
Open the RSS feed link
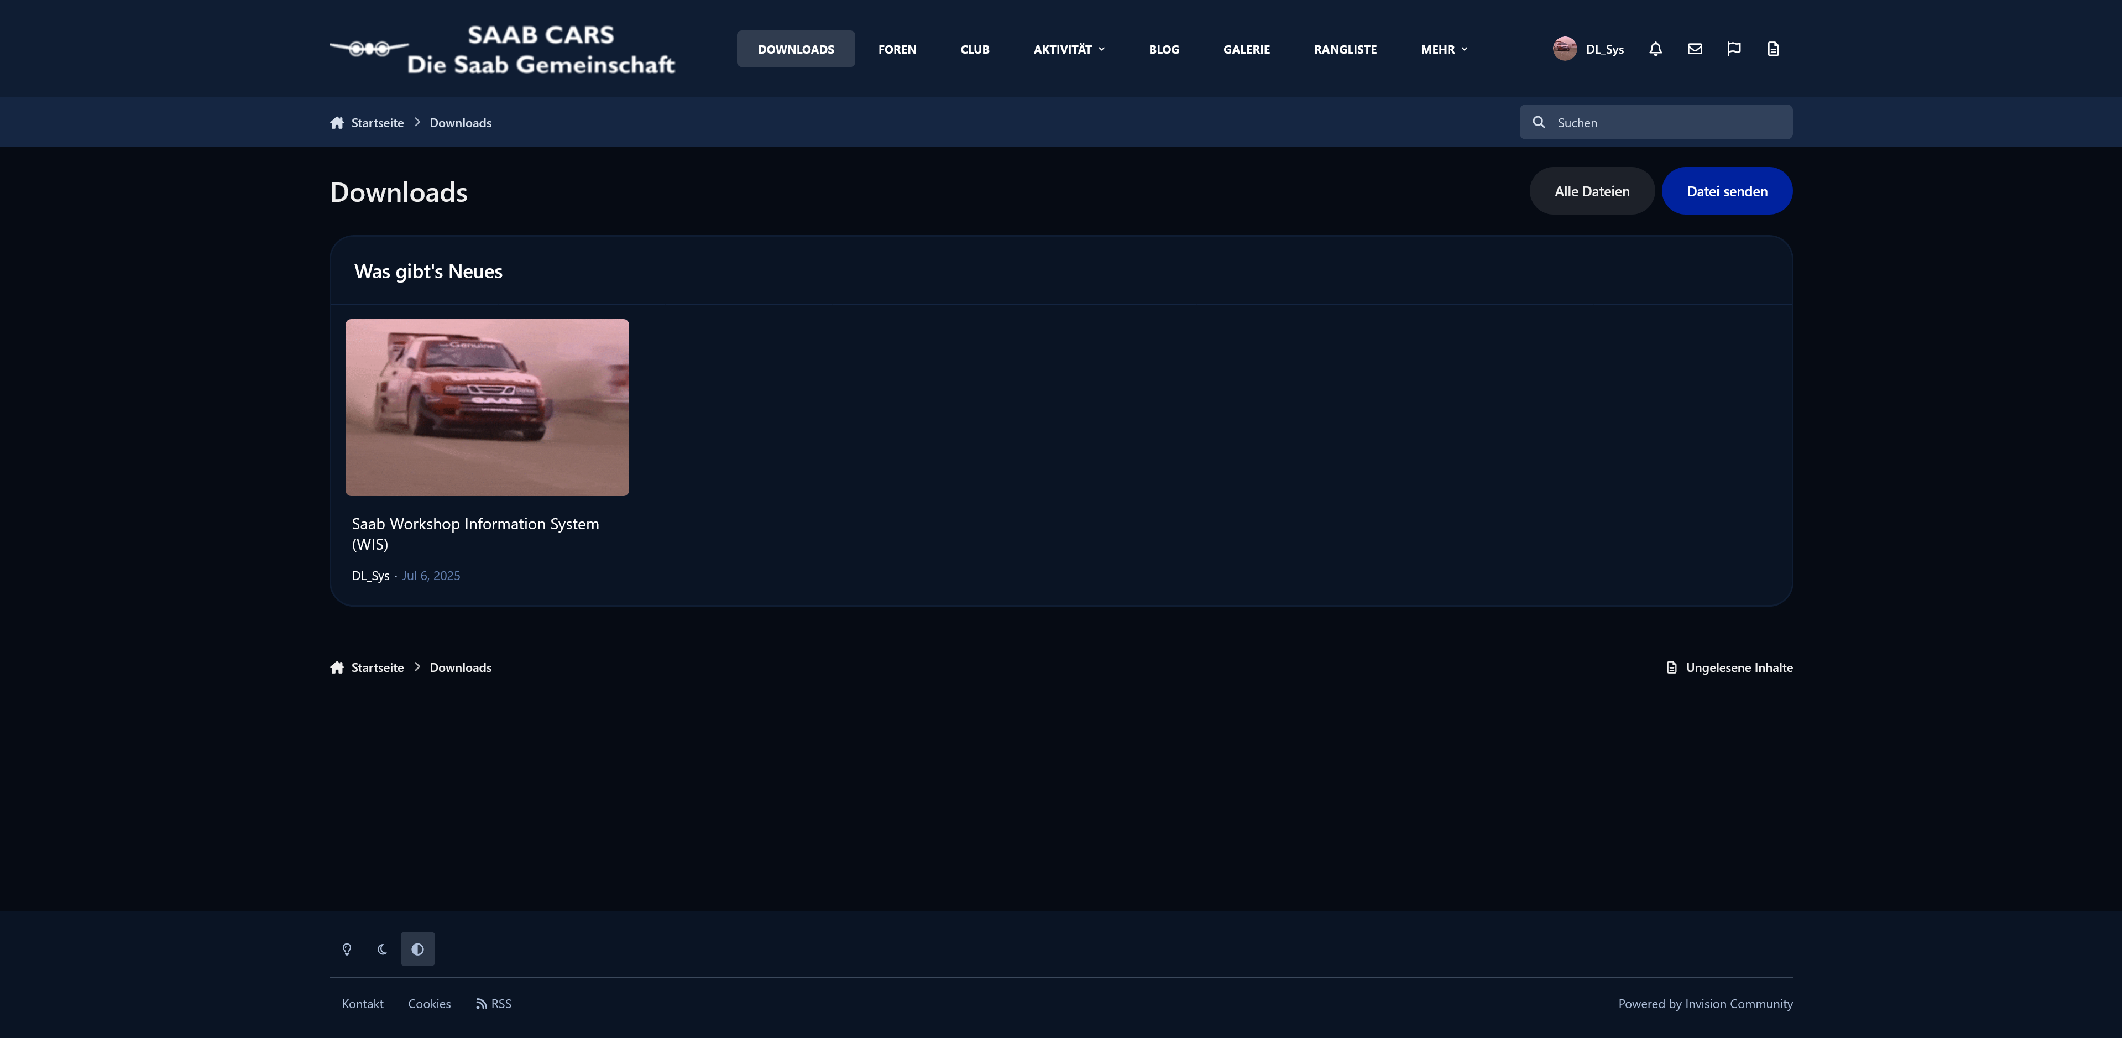494,1003
